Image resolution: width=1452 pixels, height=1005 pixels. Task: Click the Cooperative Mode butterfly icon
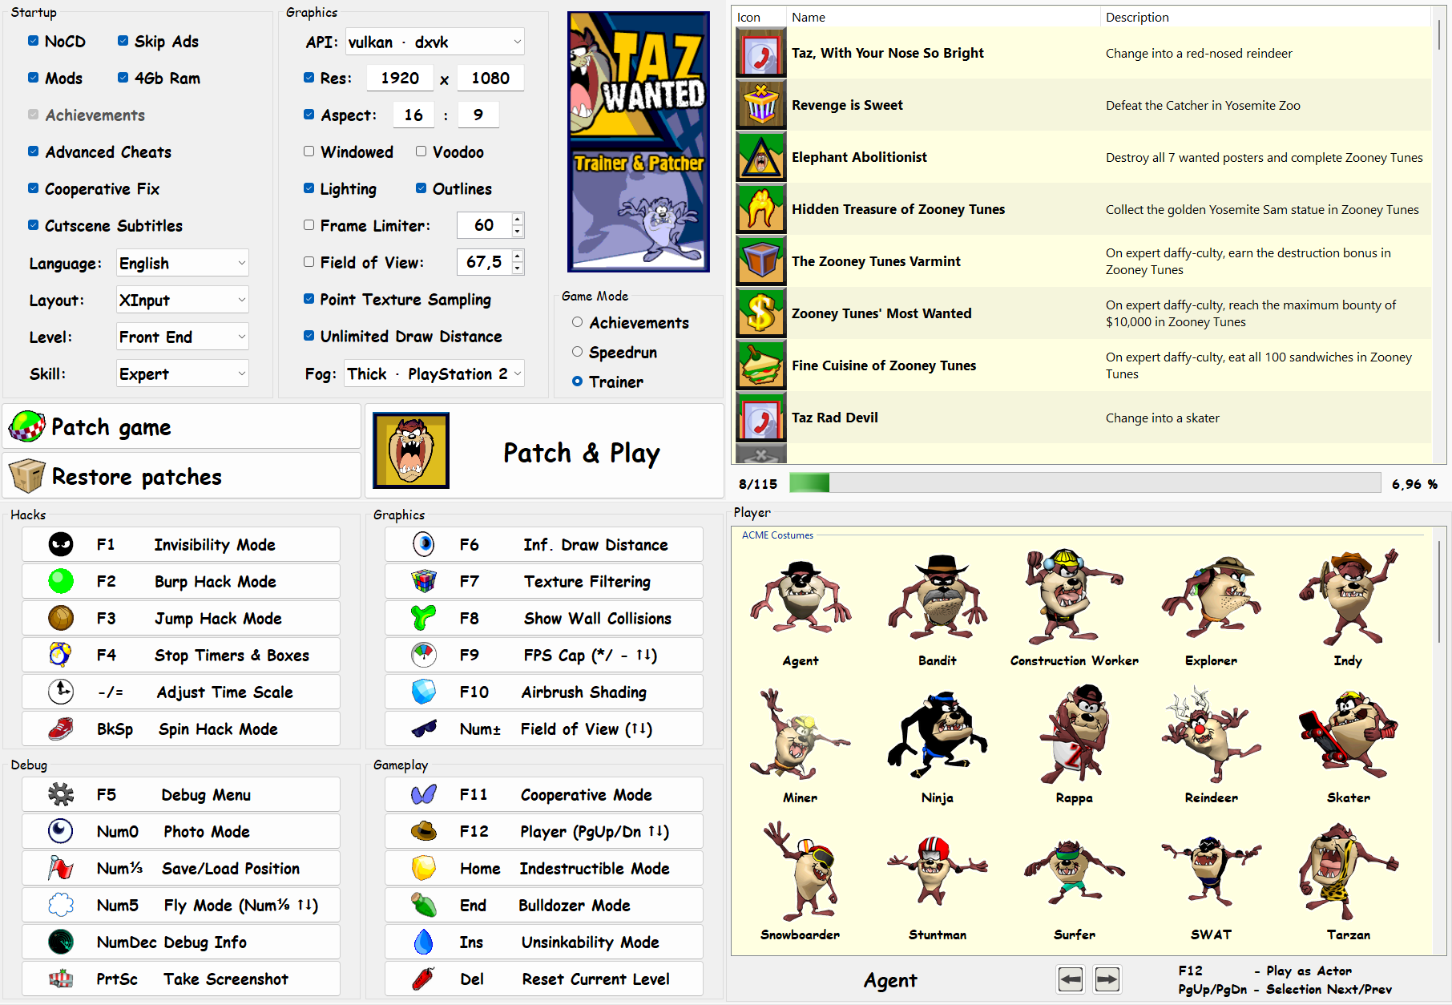424,795
